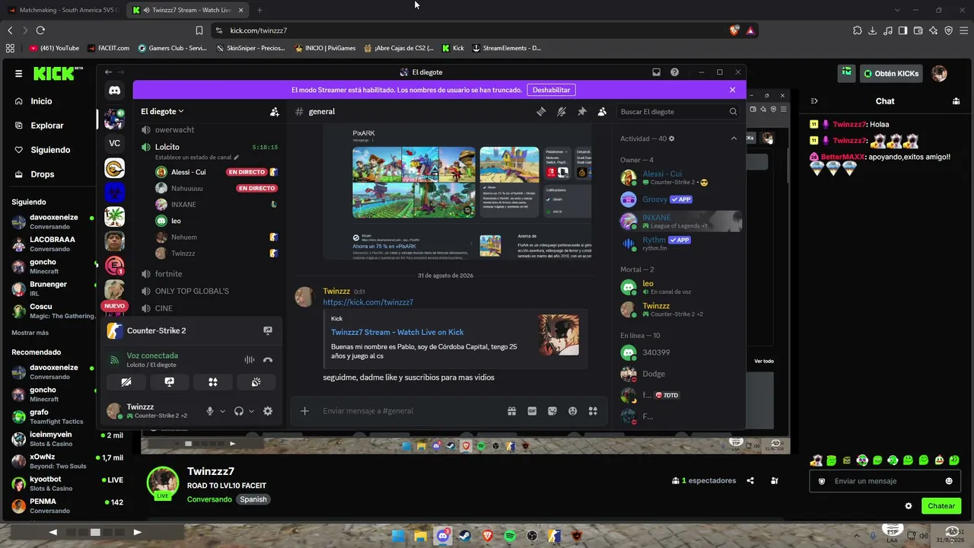Toggle the Kick sidebar hamburger menu

18,74
